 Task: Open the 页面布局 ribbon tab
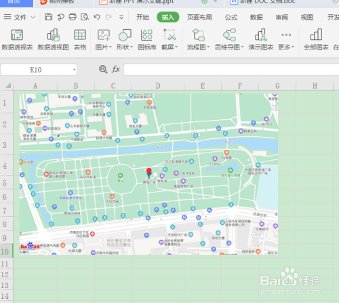coord(199,17)
